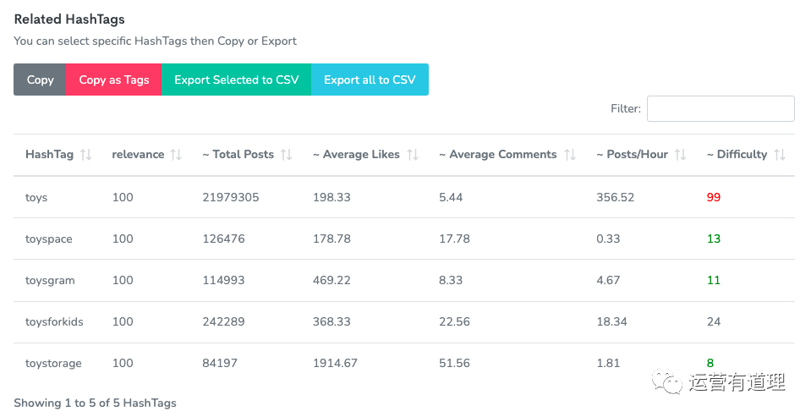Select the toysforkids hashtag row
This screenshot has height=417, width=811.
pyautogui.click(x=404, y=321)
